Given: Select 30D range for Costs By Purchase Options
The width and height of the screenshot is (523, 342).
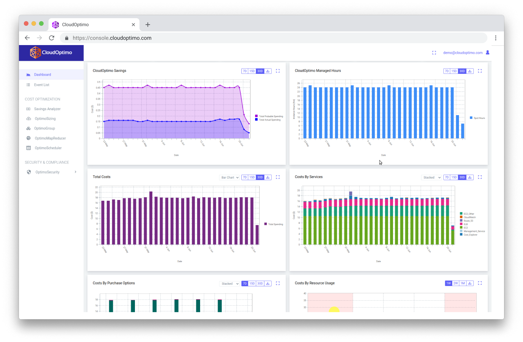Looking at the screenshot, I should 260,283.
